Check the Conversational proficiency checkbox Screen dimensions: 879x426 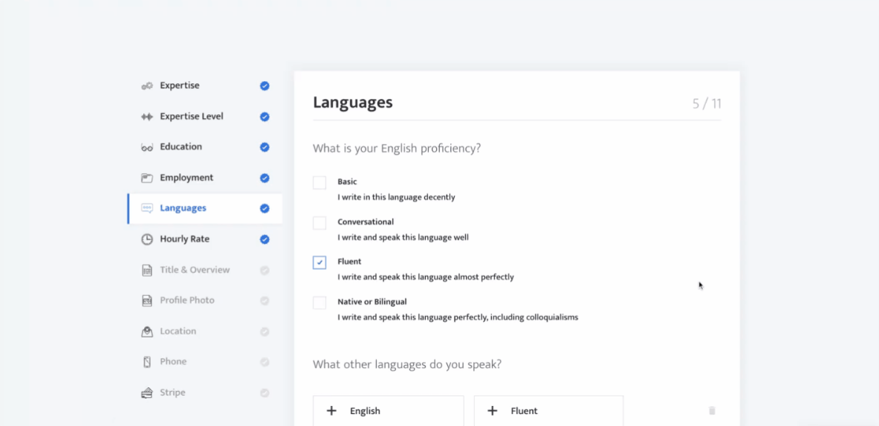[320, 223]
